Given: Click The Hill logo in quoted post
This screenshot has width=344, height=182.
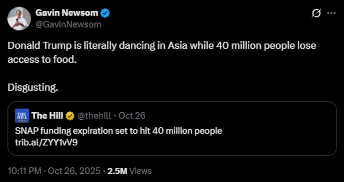Looking at the screenshot, I should click(x=22, y=115).
